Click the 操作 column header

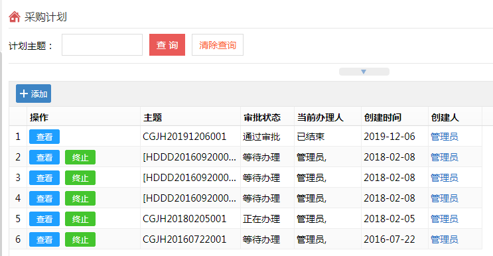(x=84, y=117)
